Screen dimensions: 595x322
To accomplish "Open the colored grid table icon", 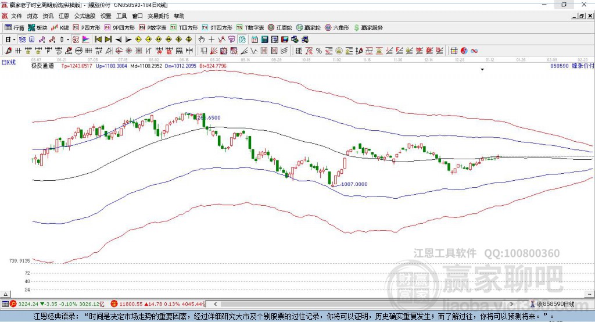I will coord(454,51).
